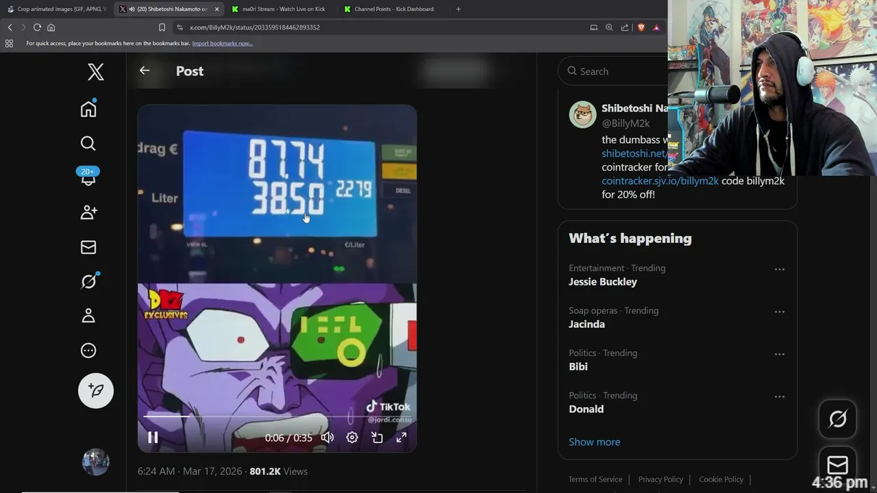Open Privacy Policy link
The image size is (877, 493).
tap(660, 479)
